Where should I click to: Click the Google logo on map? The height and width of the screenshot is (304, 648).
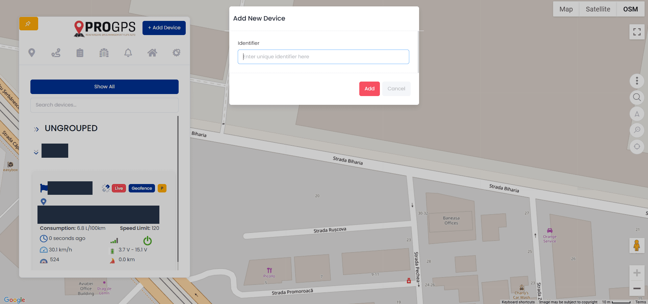click(x=15, y=300)
